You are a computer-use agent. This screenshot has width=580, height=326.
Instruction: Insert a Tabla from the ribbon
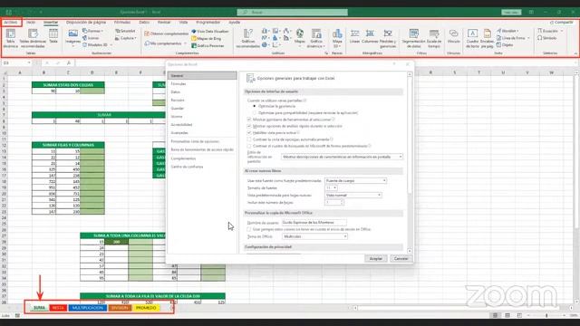[53, 36]
